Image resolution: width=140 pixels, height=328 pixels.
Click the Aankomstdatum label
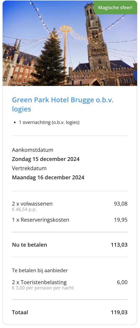click(x=33, y=150)
